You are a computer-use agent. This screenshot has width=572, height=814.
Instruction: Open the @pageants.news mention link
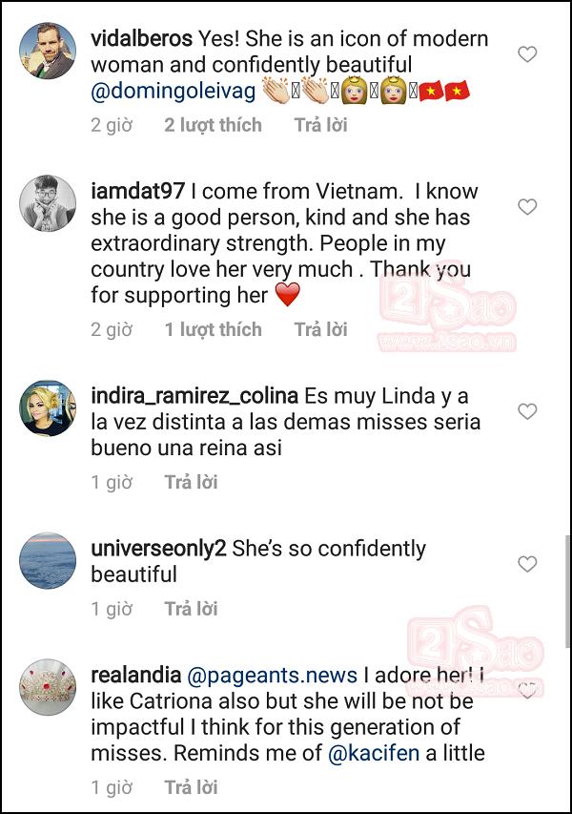[x=272, y=676]
